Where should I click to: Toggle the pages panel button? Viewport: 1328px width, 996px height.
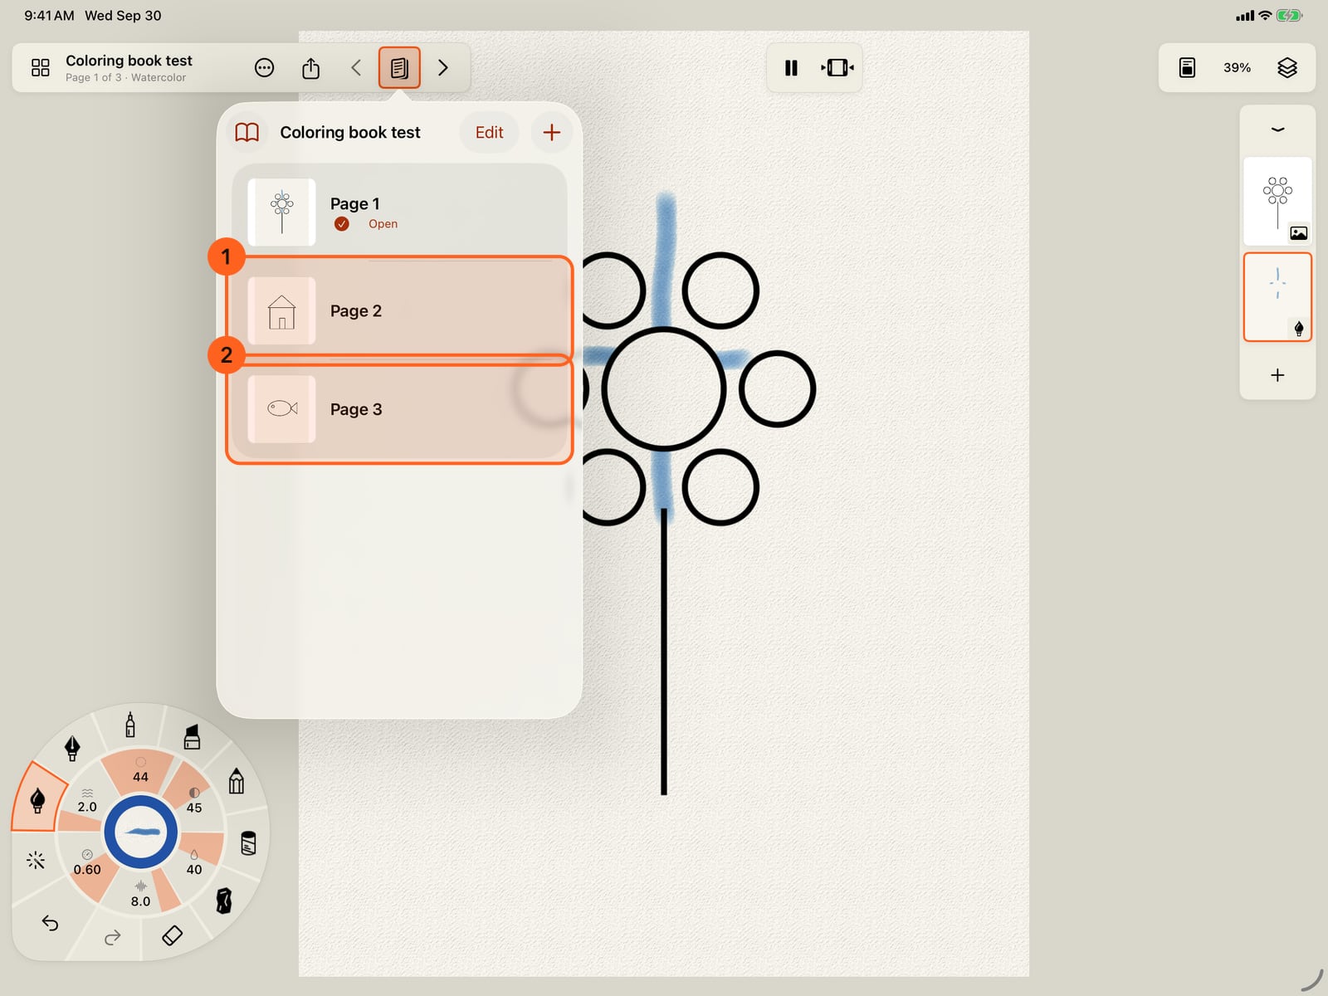click(x=399, y=68)
